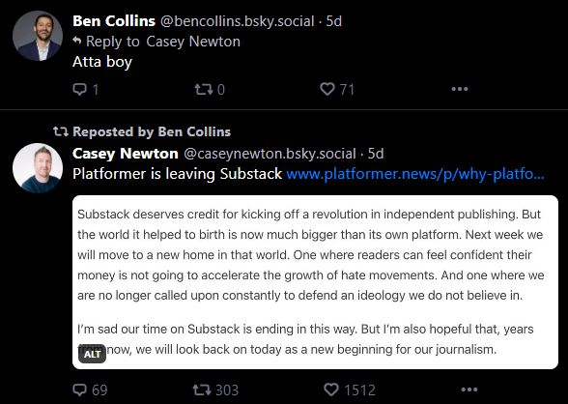Screen dimensions: 568x404
Task: Open replies on Ben Collins' Atta boy post
Action: click(x=85, y=89)
